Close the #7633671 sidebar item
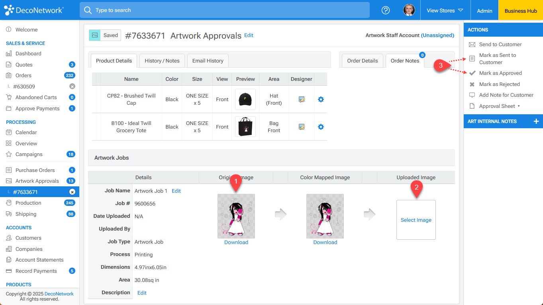 tap(72, 192)
